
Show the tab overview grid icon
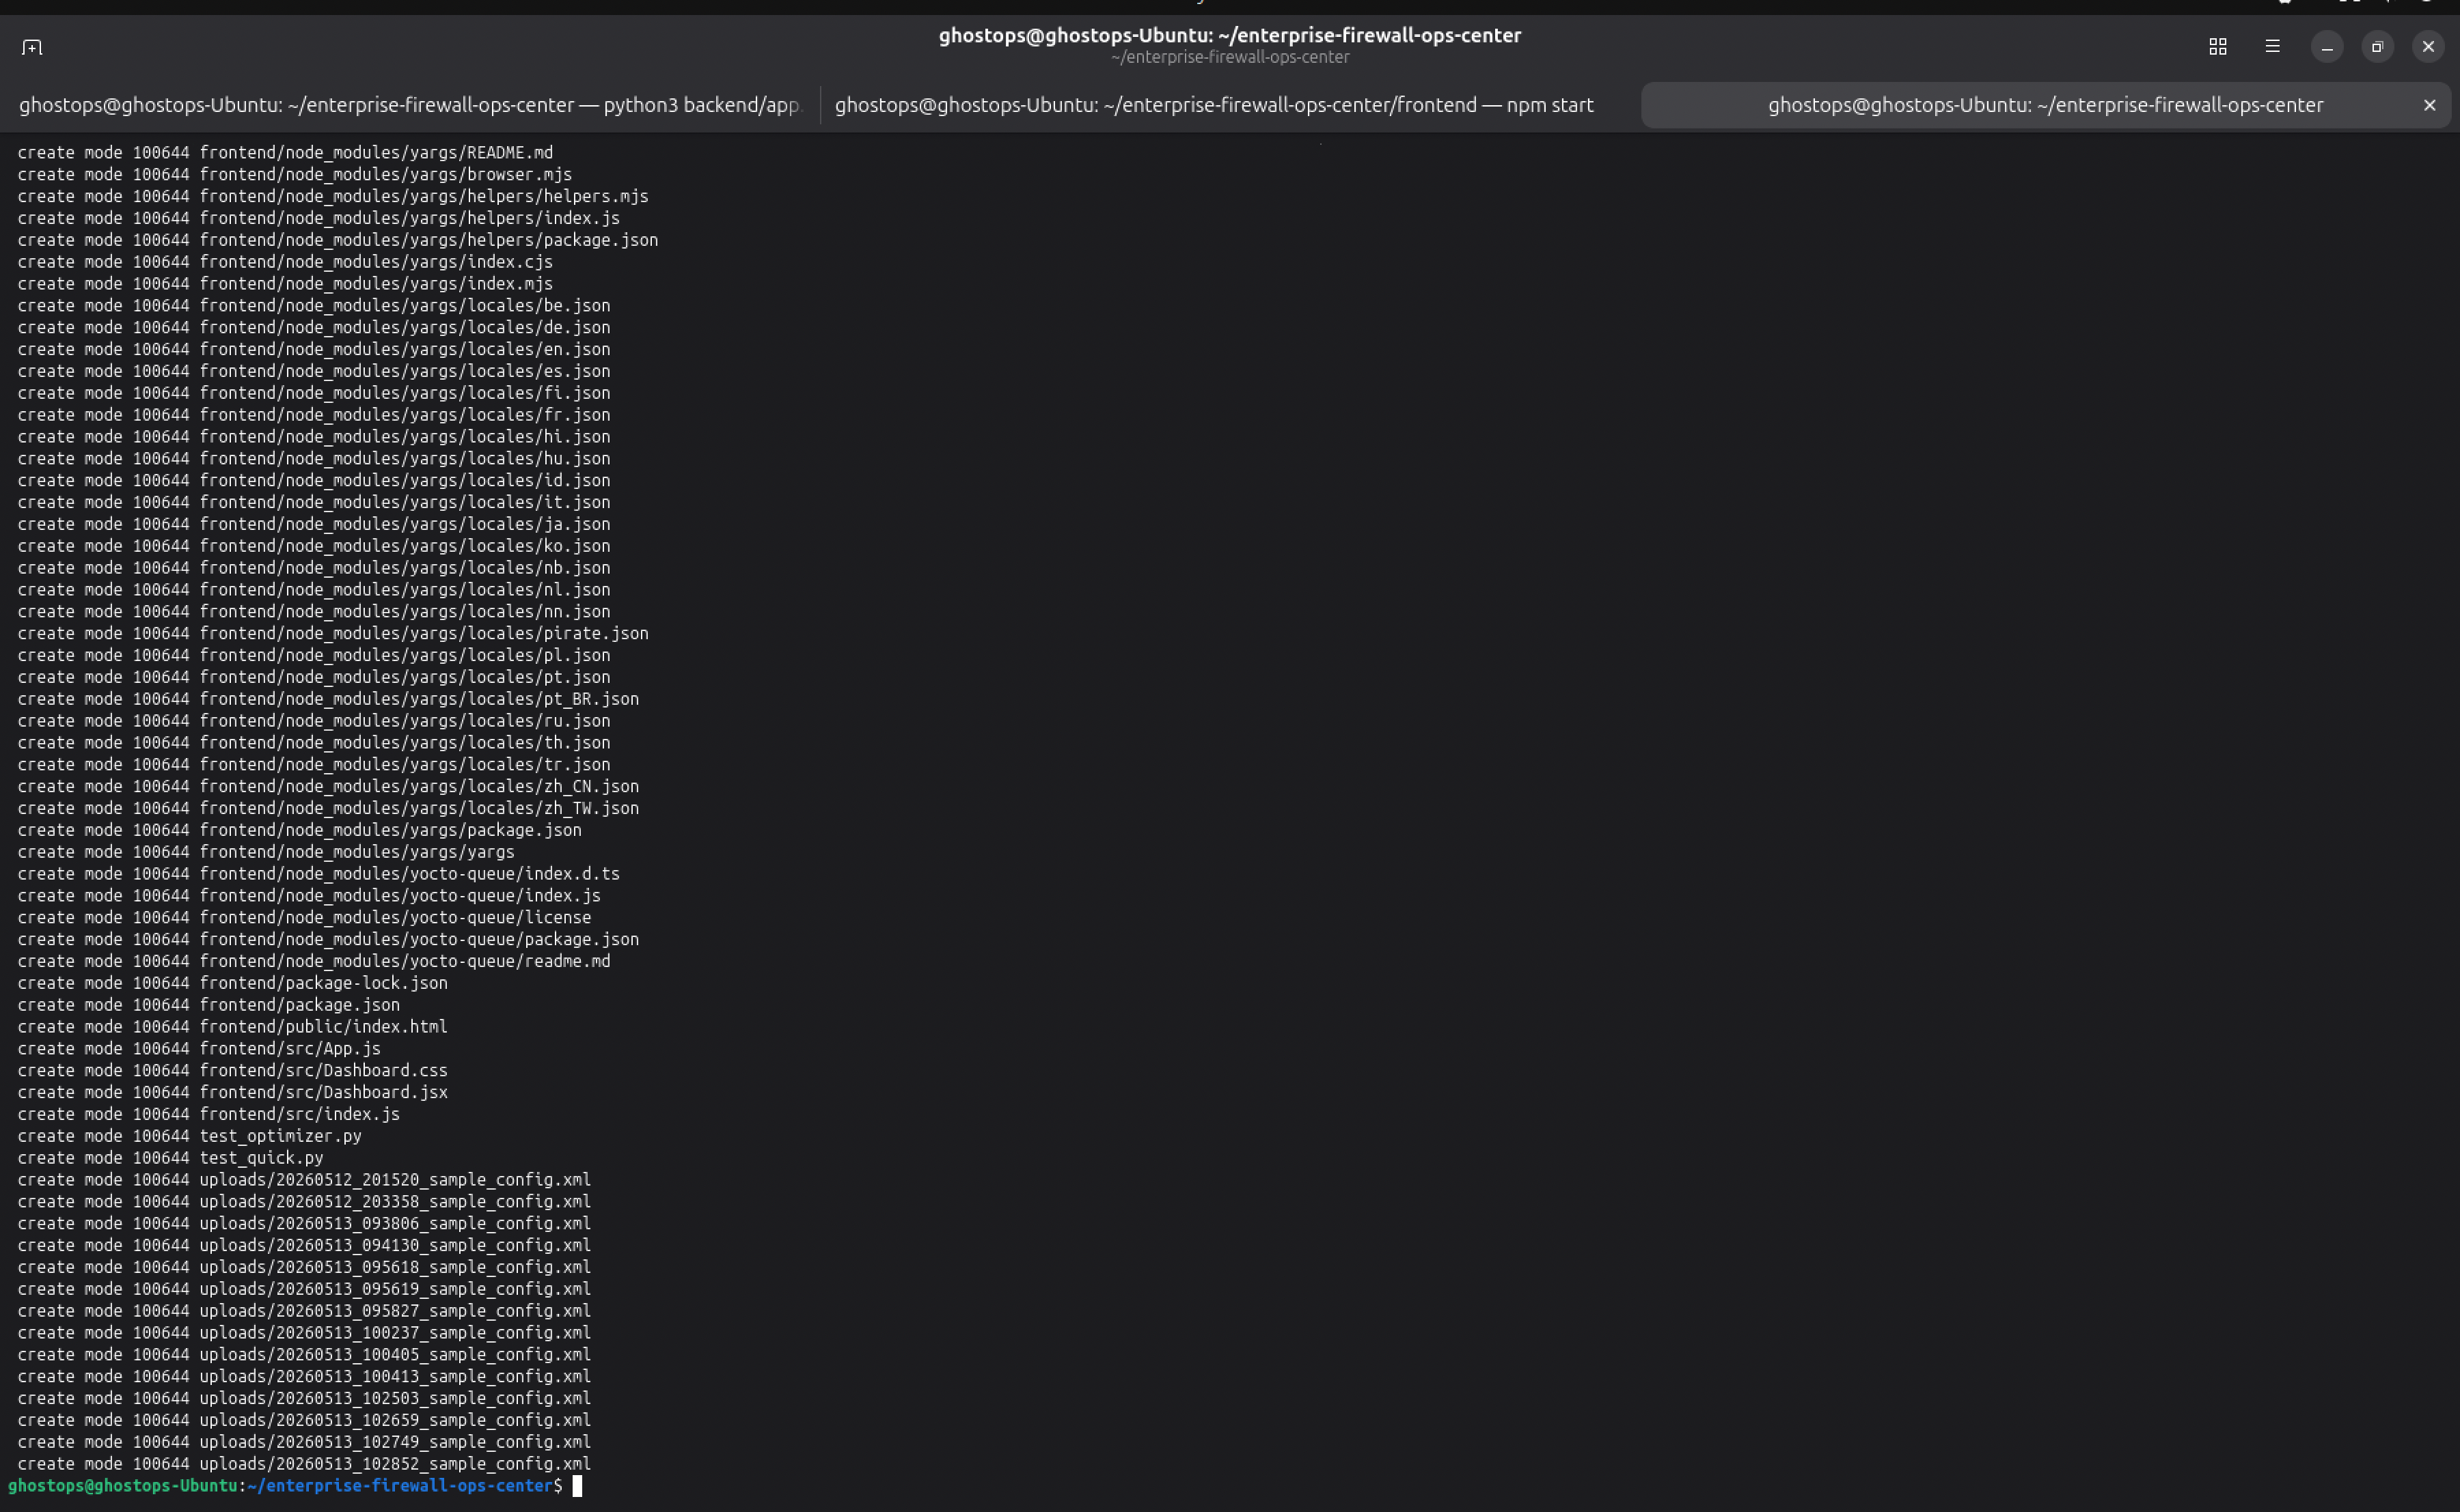point(2217,47)
